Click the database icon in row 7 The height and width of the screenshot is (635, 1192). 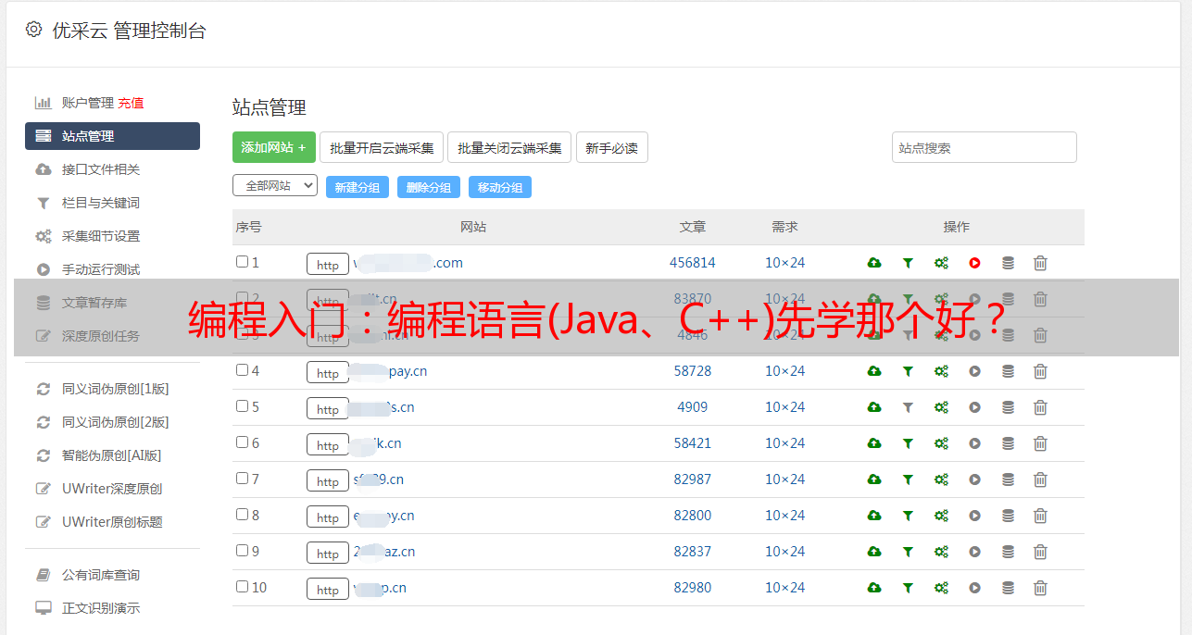click(x=1008, y=479)
